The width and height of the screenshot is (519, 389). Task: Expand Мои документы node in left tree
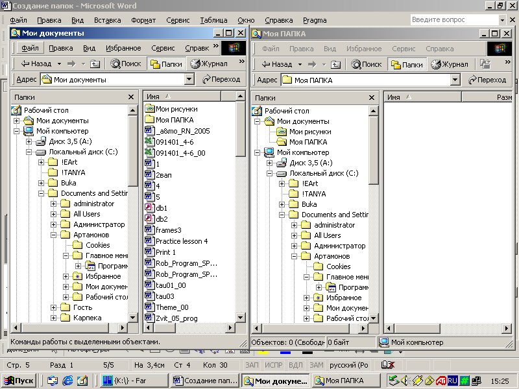point(17,121)
